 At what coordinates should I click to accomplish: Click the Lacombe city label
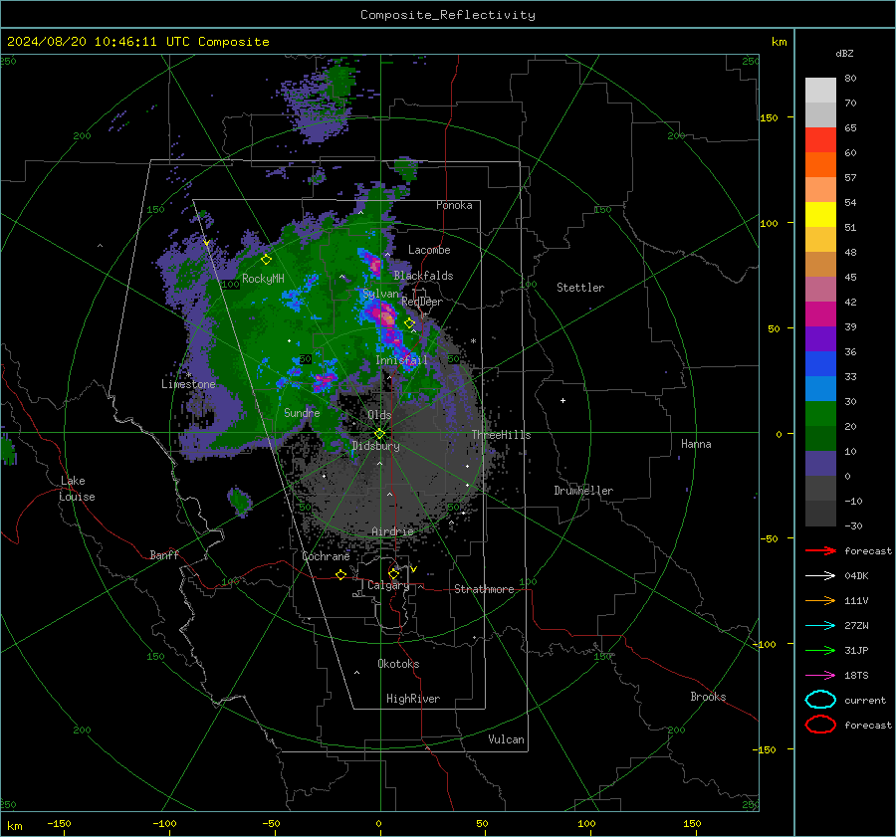(x=429, y=250)
